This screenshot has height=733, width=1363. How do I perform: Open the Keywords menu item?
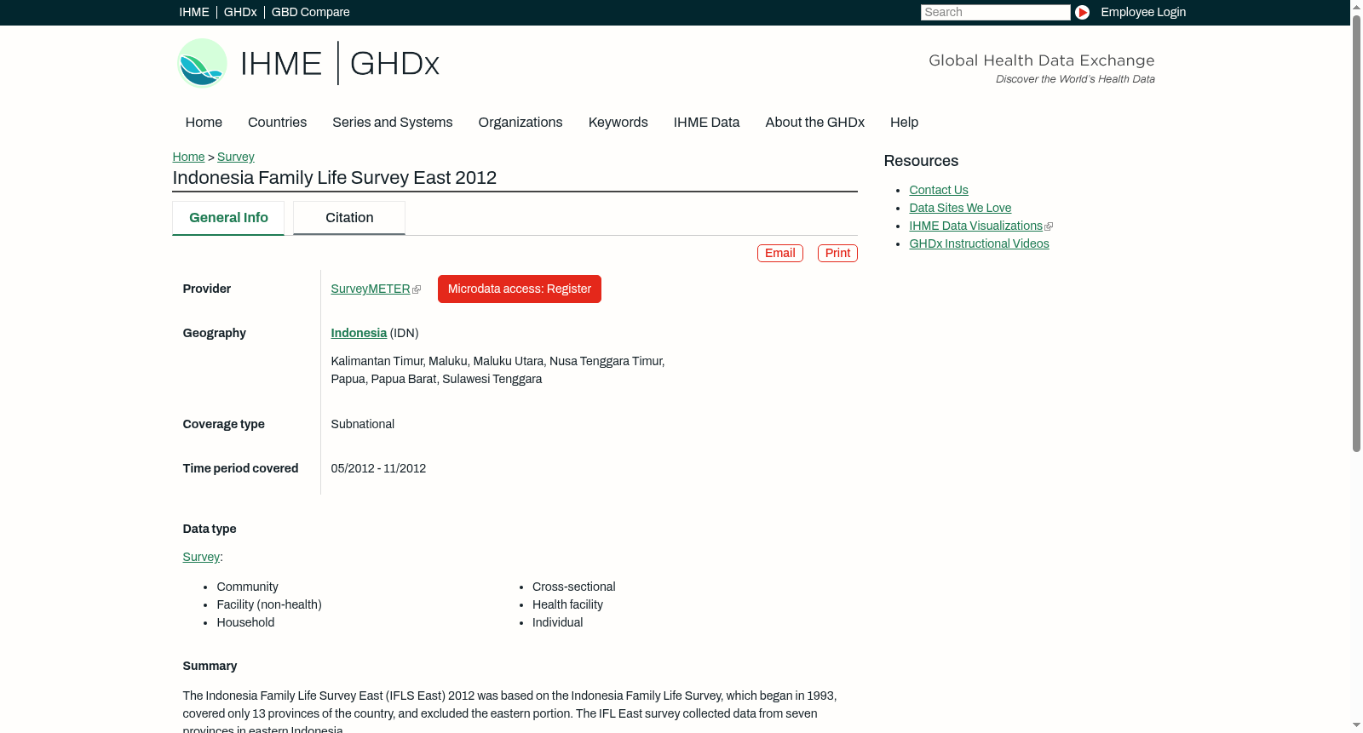coord(618,123)
